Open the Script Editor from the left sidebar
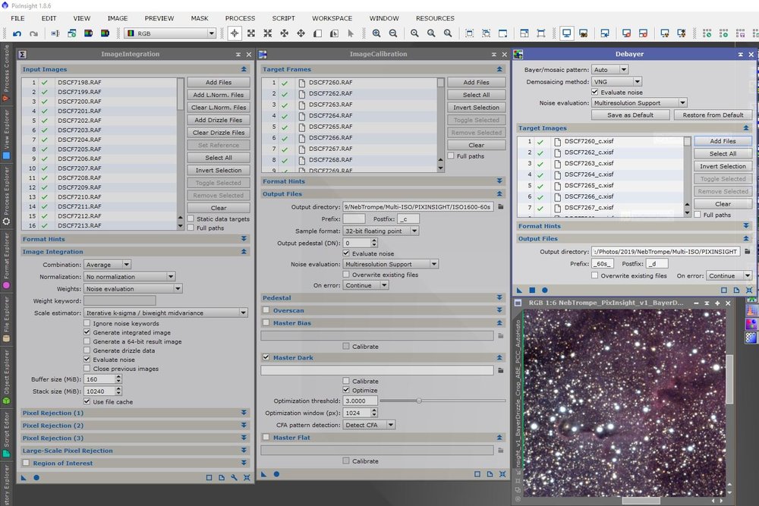759x506 pixels. [6, 434]
